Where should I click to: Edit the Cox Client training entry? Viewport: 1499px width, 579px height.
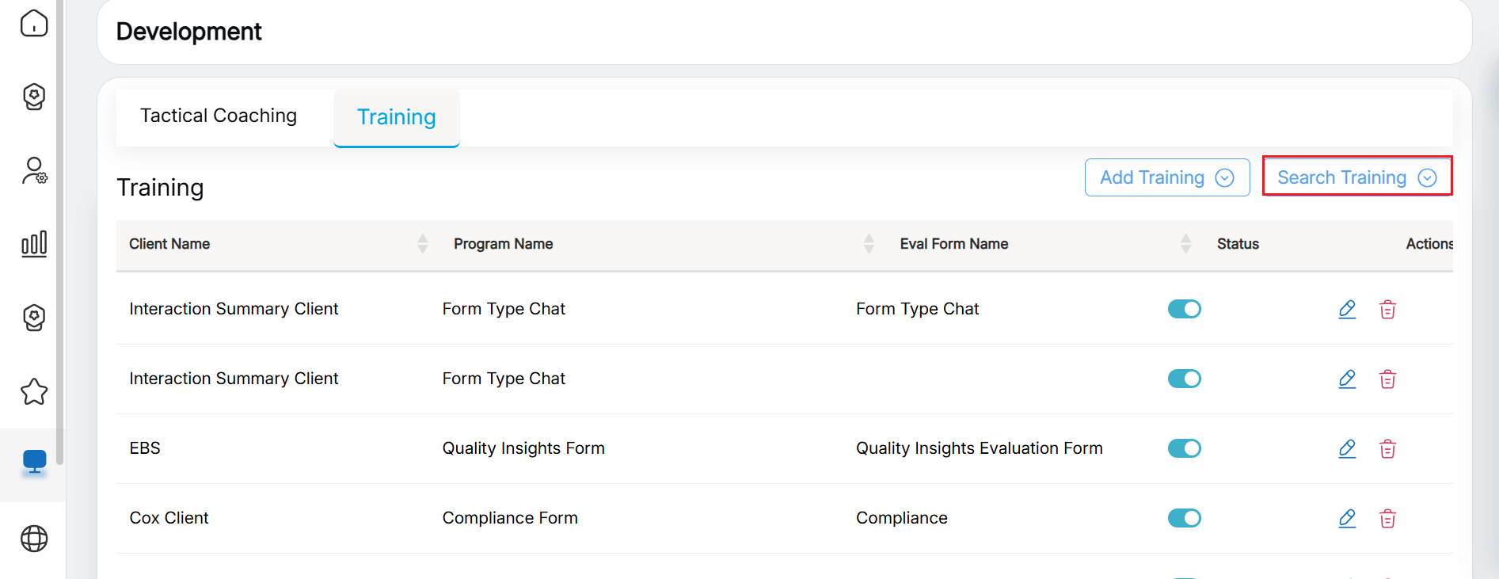(x=1347, y=518)
